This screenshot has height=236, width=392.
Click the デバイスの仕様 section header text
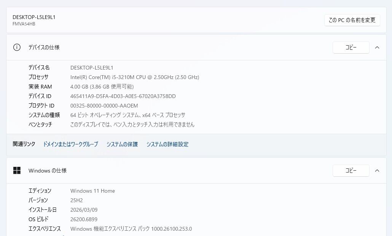[x=44, y=48]
